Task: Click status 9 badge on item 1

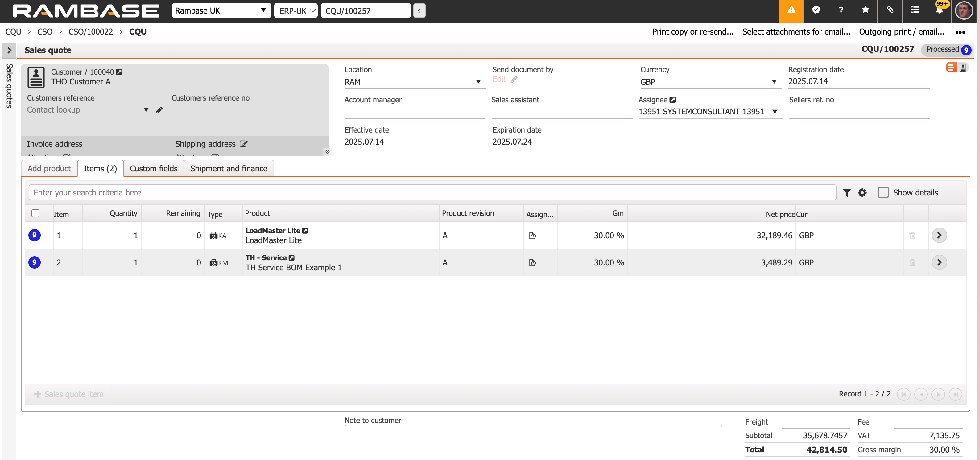Action: [x=35, y=235]
